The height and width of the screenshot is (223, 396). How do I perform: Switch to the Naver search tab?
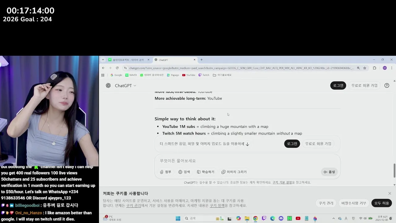click(128, 60)
